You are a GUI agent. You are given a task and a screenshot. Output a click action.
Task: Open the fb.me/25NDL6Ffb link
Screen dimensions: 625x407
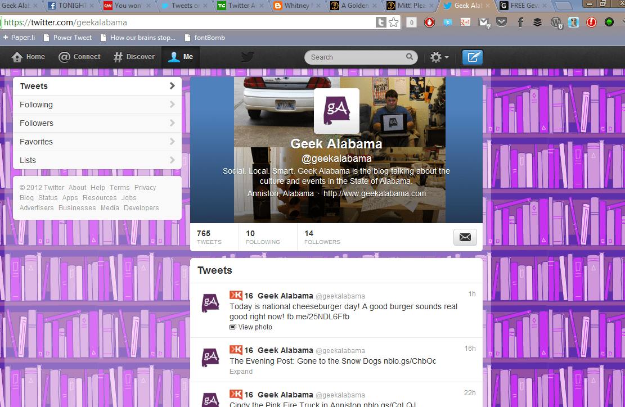point(318,316)
